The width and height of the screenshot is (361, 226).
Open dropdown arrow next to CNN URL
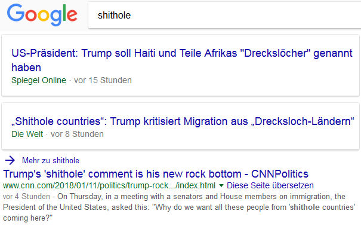[x=221, y=185]
